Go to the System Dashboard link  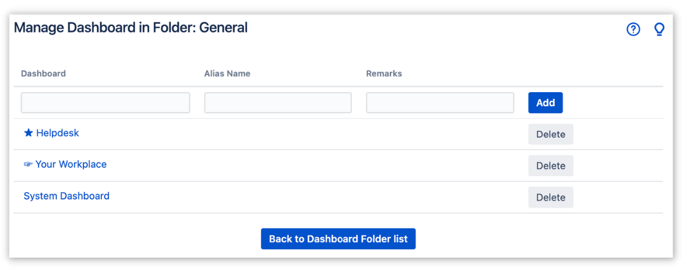(x=67, y=196)
